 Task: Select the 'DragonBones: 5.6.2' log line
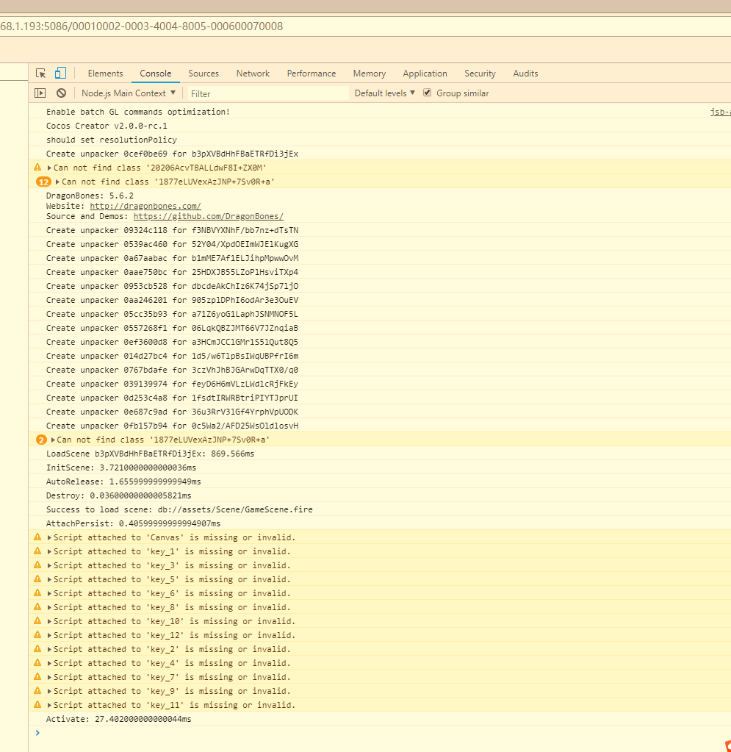[x=90, y=196]
